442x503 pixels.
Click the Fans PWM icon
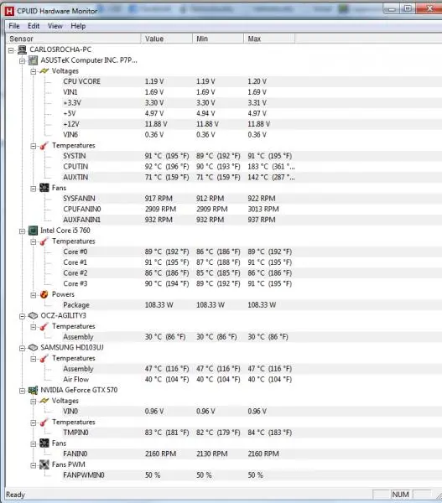(x=44, y=464)
